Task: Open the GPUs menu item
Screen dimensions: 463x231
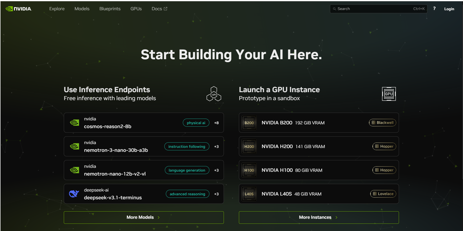Action: coord(136,9)
